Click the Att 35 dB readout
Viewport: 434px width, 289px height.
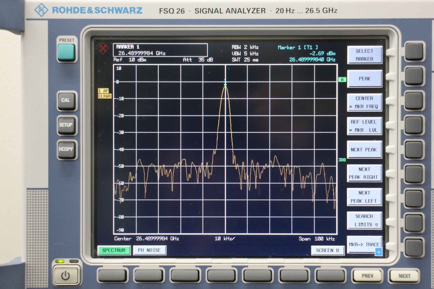click(x=198, y=60)
